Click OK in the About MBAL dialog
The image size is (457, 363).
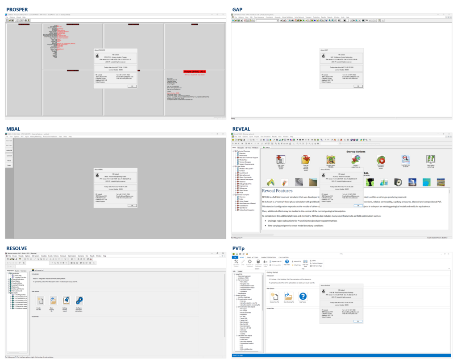pyautogui.click(x=132, y=206)
